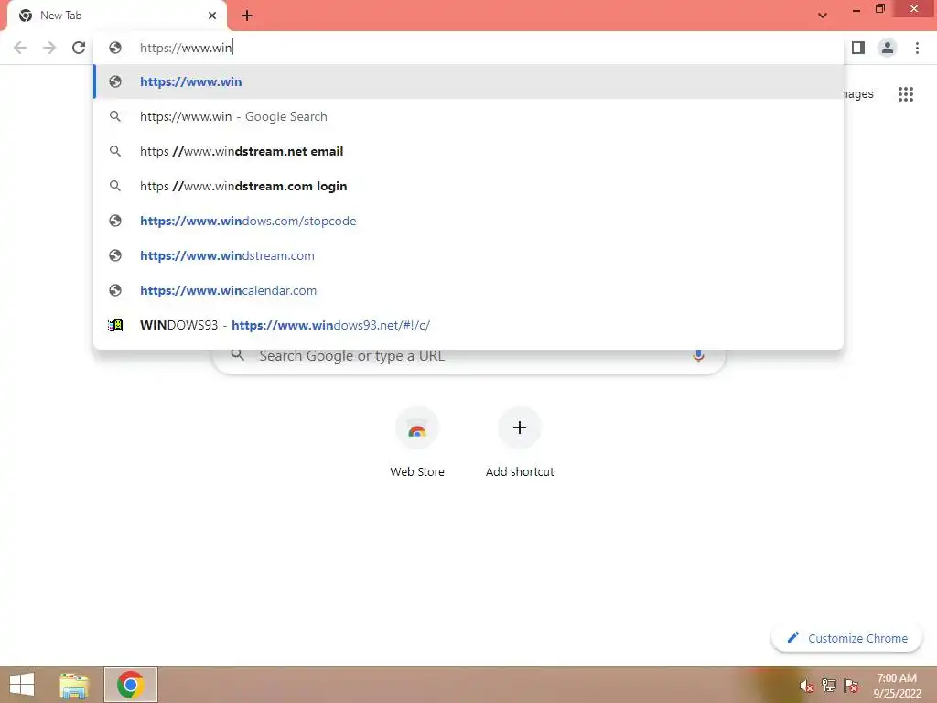Click the browser back arrow
Image resolution: width=937 pixels, height=703 pixels.
(x=20, y=48)
